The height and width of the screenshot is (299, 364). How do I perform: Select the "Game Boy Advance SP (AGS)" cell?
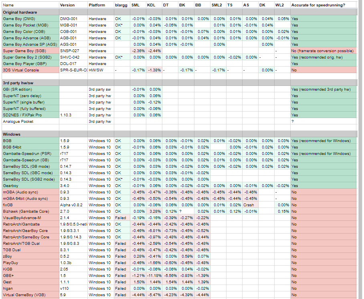pyautogui.click(x=30, y=45)
